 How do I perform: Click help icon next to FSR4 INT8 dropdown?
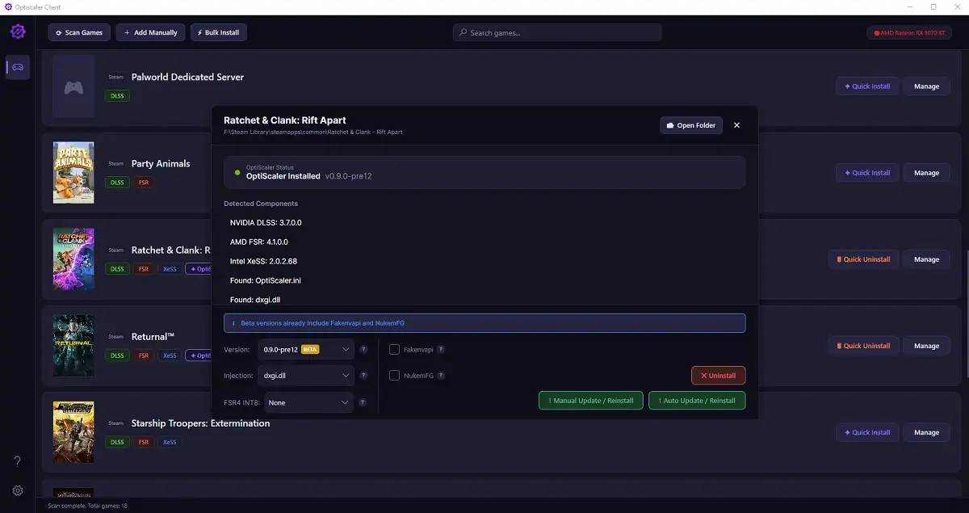363,402
